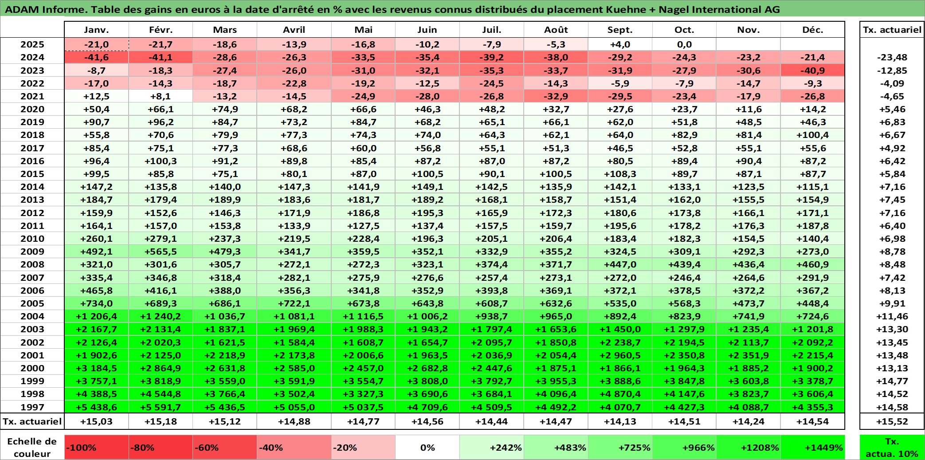Image resolution: width=925 pixels, height=460 pixels.
Task: Click the Mars column header
Action: 225,30
